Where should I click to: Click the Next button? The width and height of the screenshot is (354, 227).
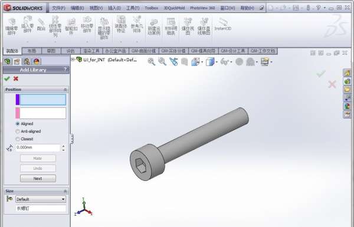[38, 179]
